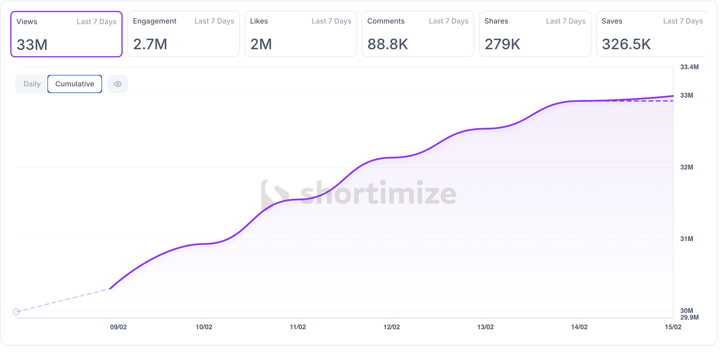Select the Views metric card
Viewport: 723px width, 354px height.
66,33
